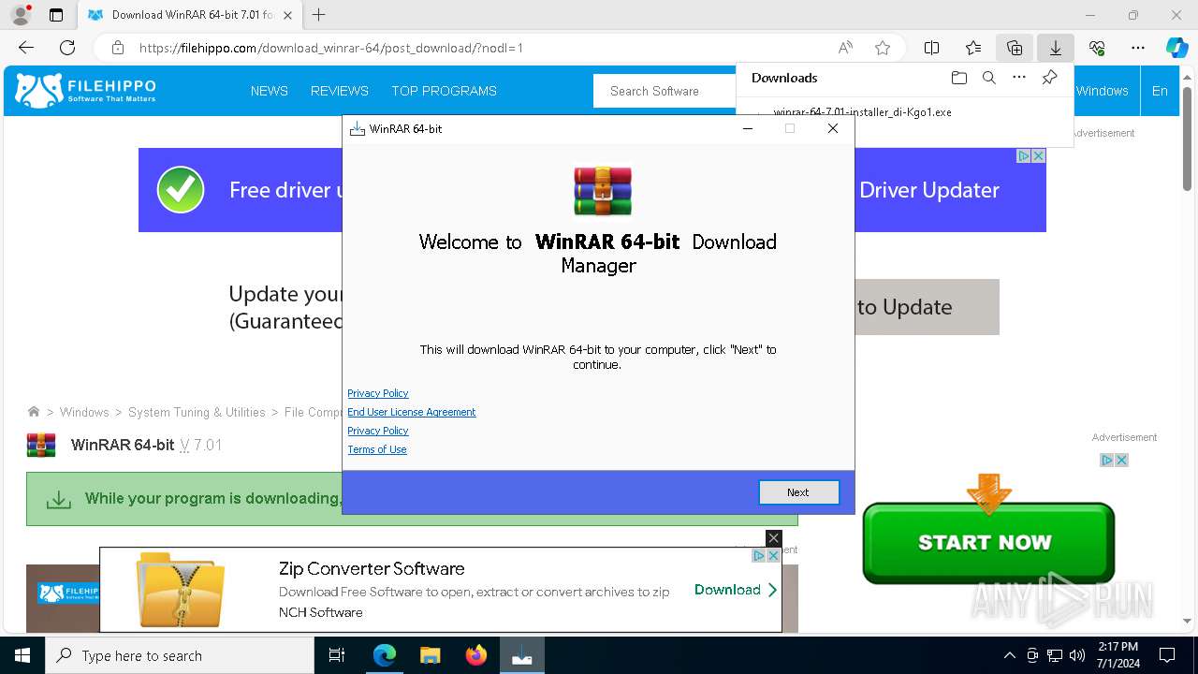Click the WinRAR 64-bit page title icon
Viewport: 1198px width, 674px height.
tap(41, 445)
